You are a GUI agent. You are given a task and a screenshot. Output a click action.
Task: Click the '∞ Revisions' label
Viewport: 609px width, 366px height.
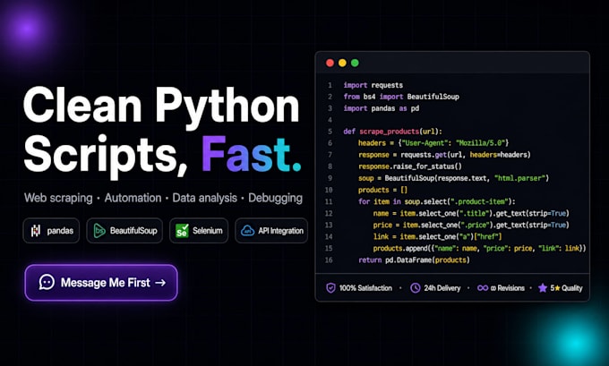[507, 288]
